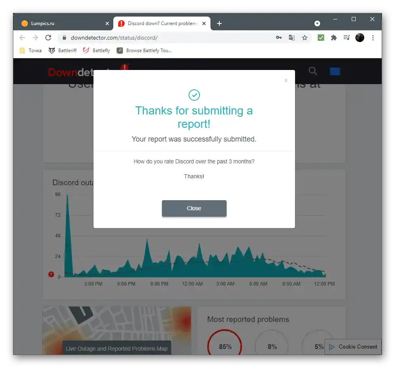The image size is (395, 368).
Task: Open the Extensions puzzle menu
Action: pyautogui.click(x=334, y=38)
